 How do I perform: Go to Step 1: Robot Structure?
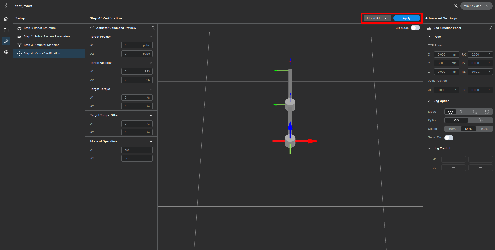tap(40, 28)
